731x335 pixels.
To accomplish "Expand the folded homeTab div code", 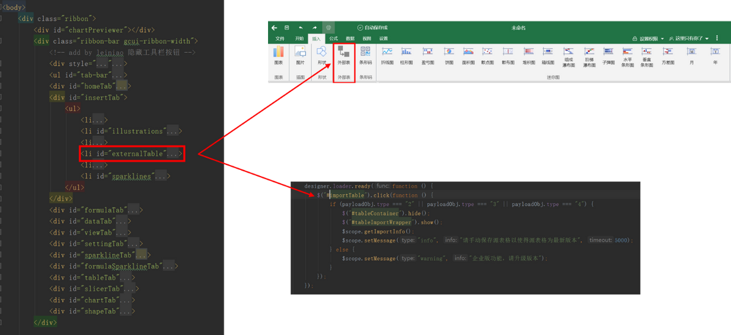I will coord(122,86).
